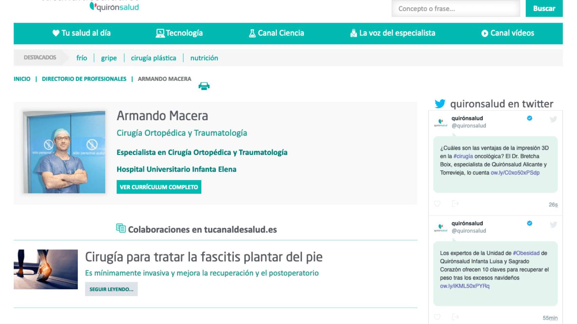Image resolution: width=577 pixels, height=324 pixels.
Task: Click Hospital Universitario Infanta Elena link
Action: click(x=176, y=169)
